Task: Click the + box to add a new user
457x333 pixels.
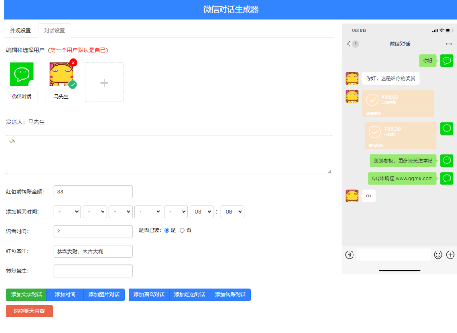Action: 104,82
